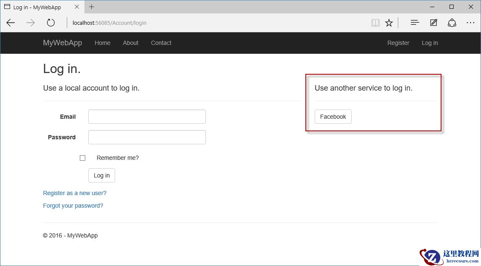The image size is (481, 266).
Task: Click the Share icon in toolbar
Action: [x=452, y=23]
